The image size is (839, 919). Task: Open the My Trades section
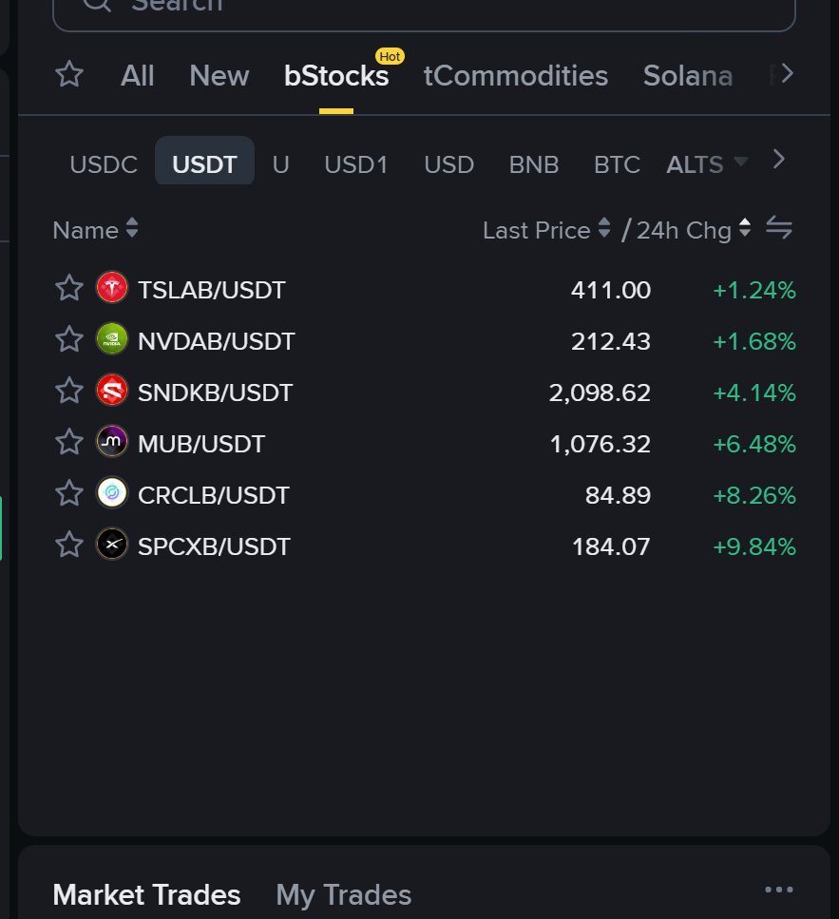(x=343, y=895)
